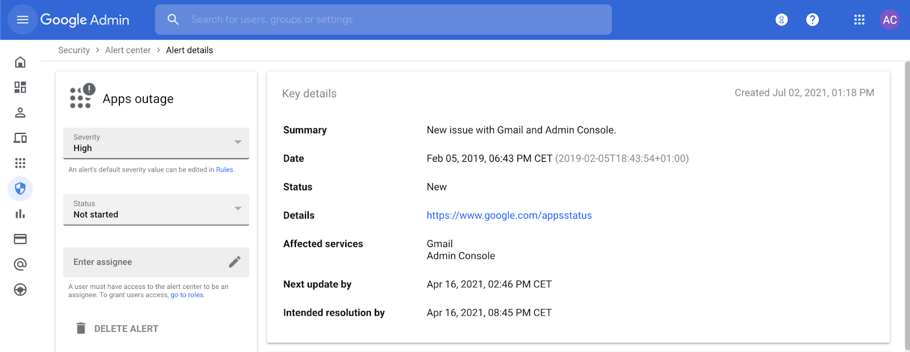Viewport: 910px width, 352px height.
Task: Select summary text about Gmail and Admin Console
Action: pyautogui.click(x=522, y=130)
